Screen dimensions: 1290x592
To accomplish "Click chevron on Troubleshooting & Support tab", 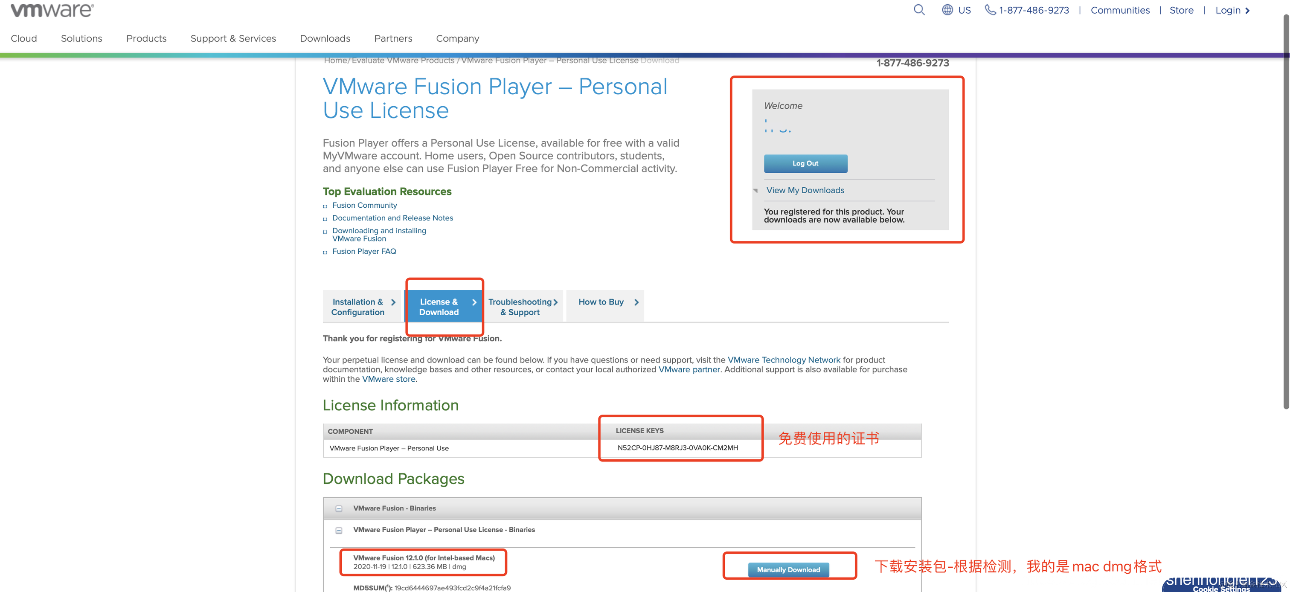I will tap(555, 302).
